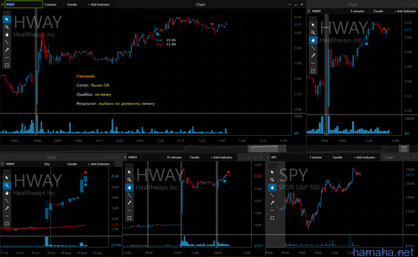418x257 pixels.
Task: Pick the arrow drawing tool in the 1-minute HWAY chart
Action: coord(7,50)
